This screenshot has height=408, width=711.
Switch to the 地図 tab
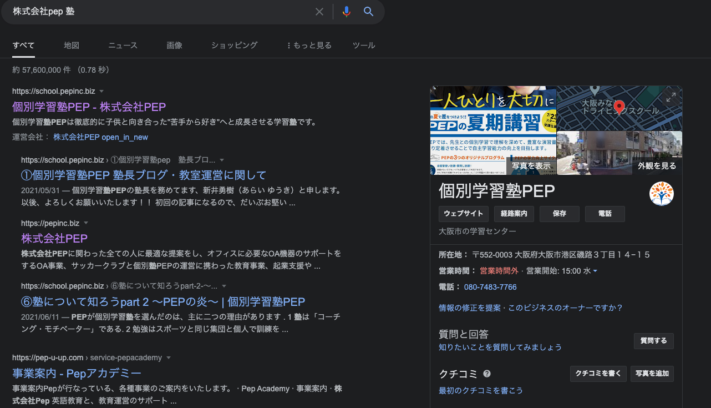pos(72,46)
